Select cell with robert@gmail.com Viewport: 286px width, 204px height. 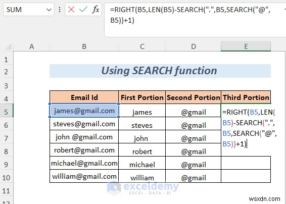[84, 150]
